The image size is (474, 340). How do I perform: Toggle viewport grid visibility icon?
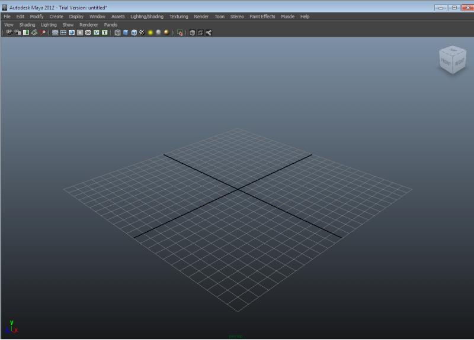55,33
